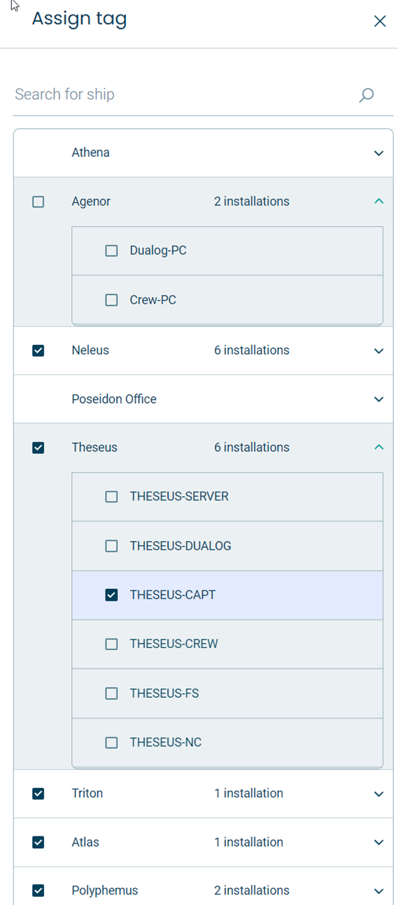Screen dimensions: 398x905
Task: Collapse the Agenor installations list
Action: coord(379,202)
